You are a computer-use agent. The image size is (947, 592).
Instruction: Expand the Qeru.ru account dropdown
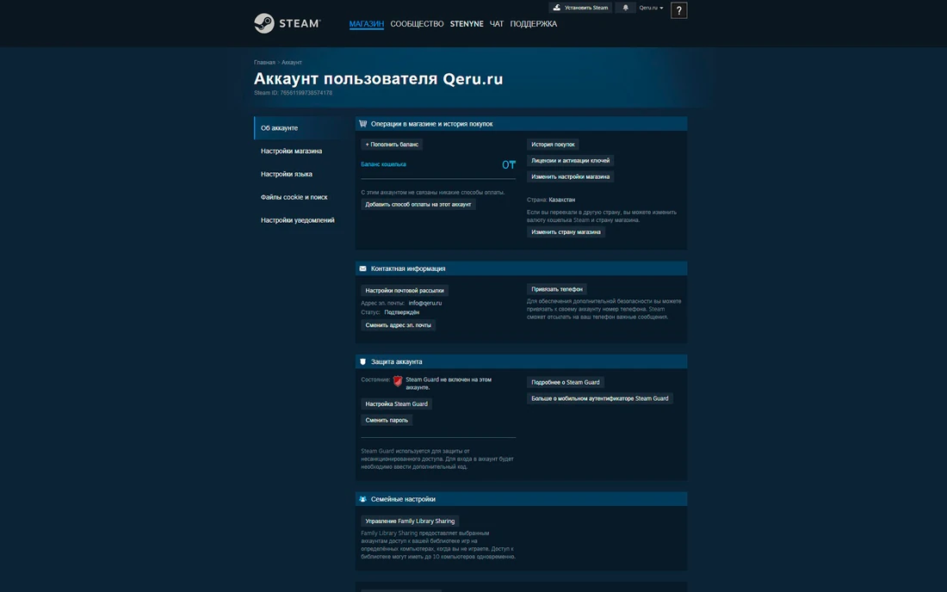point(651,8)
